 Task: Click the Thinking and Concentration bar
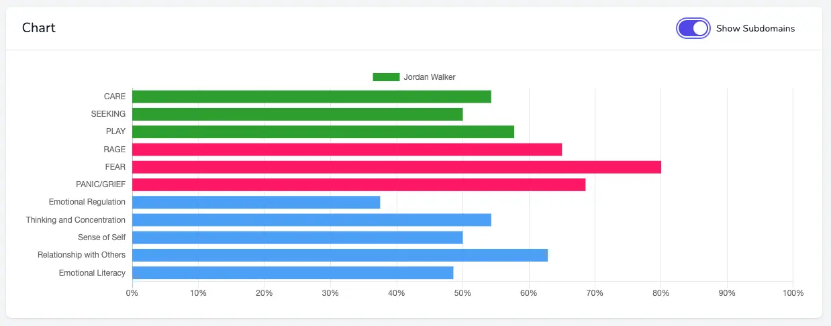[x=311, y=219]
